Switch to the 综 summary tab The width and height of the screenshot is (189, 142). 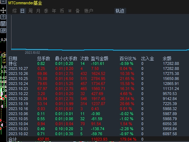tap(14, 11)
